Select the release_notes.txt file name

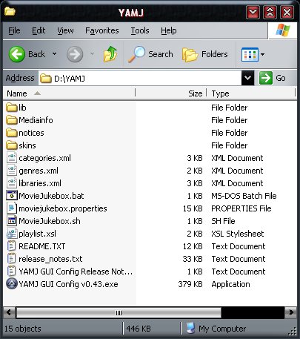coord(50,259)
